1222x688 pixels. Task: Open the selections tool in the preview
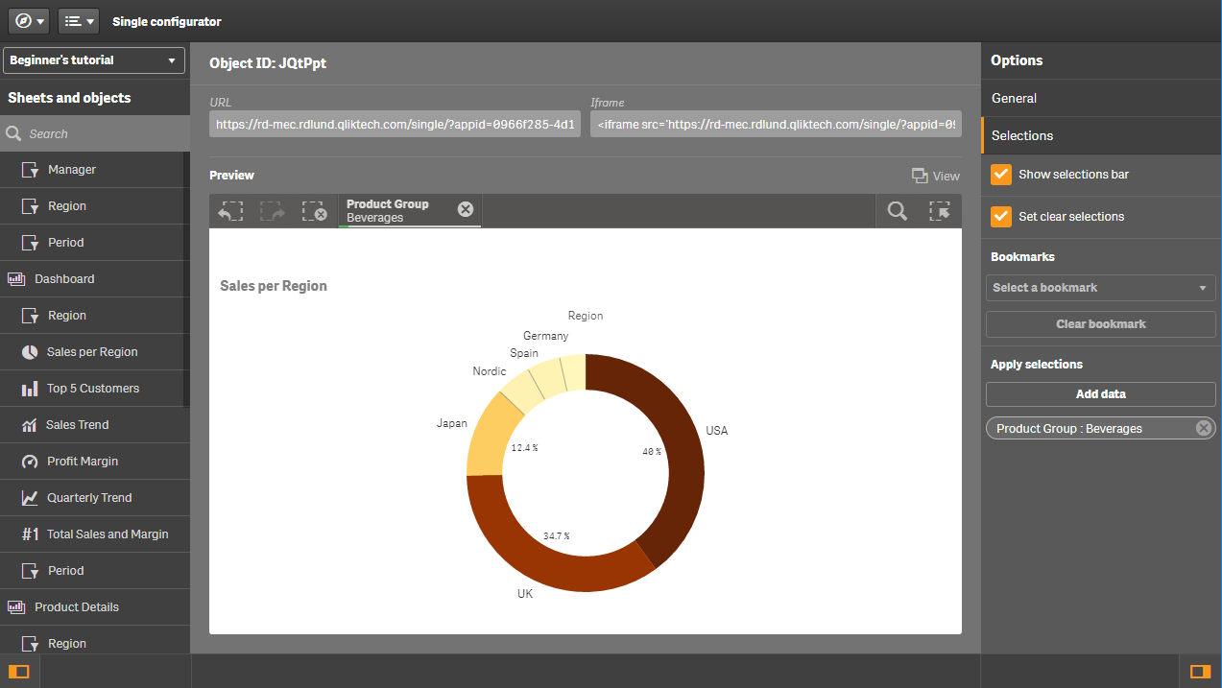tap(941, 210)
